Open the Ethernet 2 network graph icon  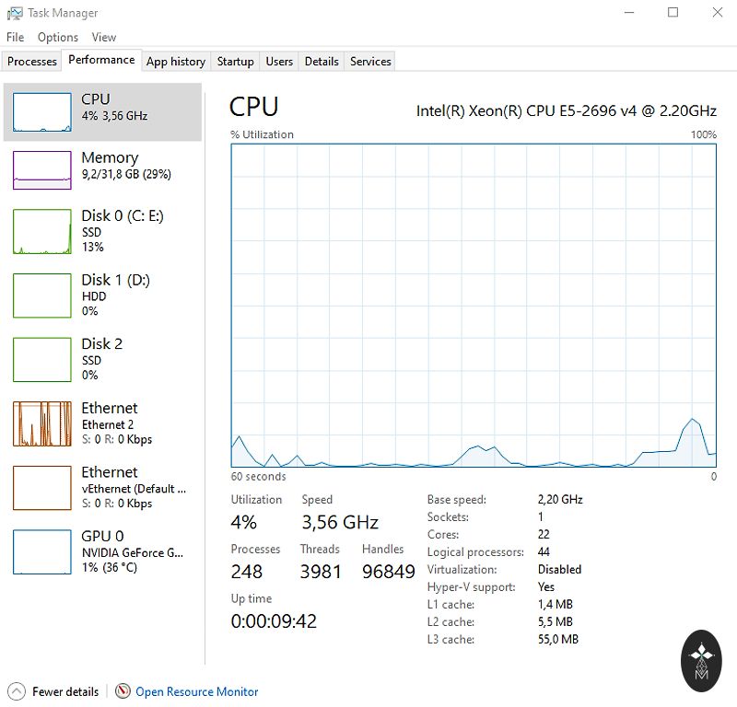click(41, 423)
